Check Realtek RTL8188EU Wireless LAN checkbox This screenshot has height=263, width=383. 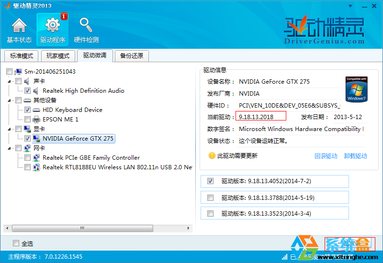27,167
